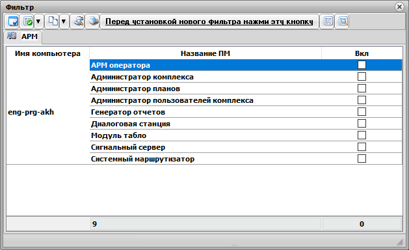This screenshot has height=250, width=409.
Task: Tick the Генератор отчетов checkbox
Action: tap(362, 111)
